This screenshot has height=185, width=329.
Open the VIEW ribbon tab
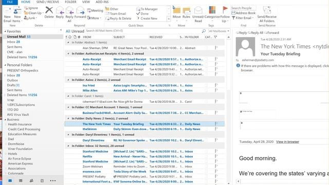click(x=86, y=2)
